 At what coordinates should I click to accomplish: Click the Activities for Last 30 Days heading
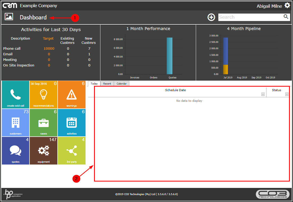tap(51, 30)
